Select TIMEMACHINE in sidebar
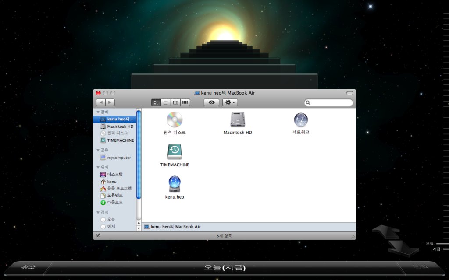 click(x=114, y=140)
